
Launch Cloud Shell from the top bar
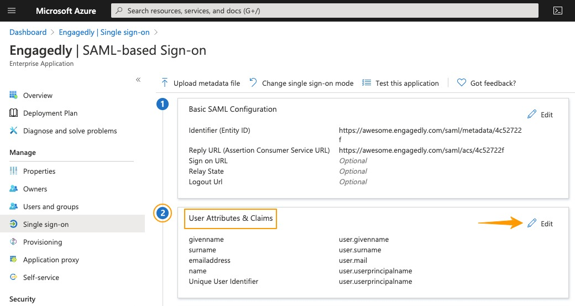click(x=558, y=11)
